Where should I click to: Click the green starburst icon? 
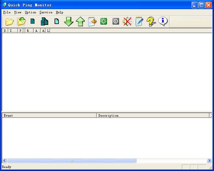[104, 21]
